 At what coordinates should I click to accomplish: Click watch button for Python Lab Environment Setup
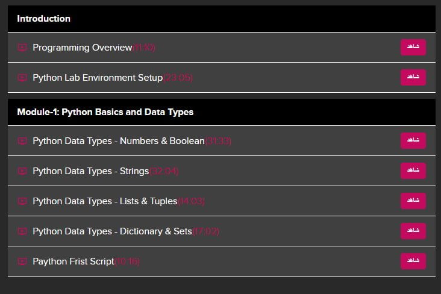tap(413, 77)
